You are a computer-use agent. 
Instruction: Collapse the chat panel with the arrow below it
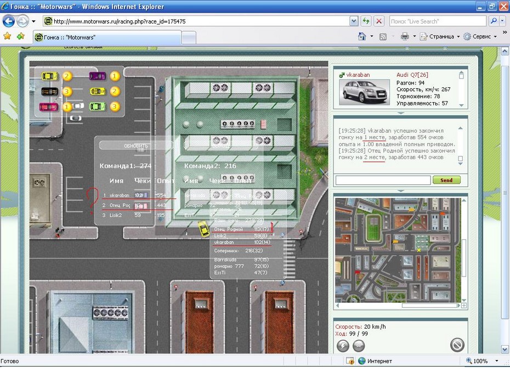401,191
